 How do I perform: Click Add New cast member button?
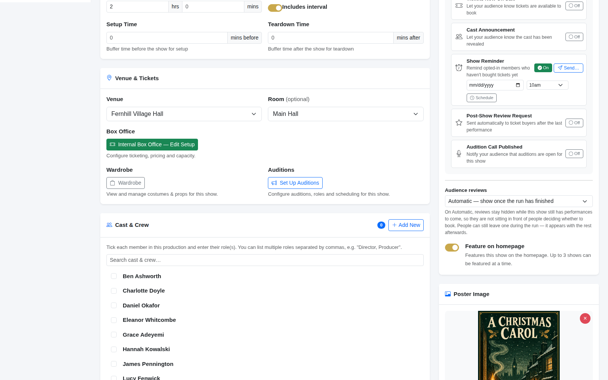(406, 225)
